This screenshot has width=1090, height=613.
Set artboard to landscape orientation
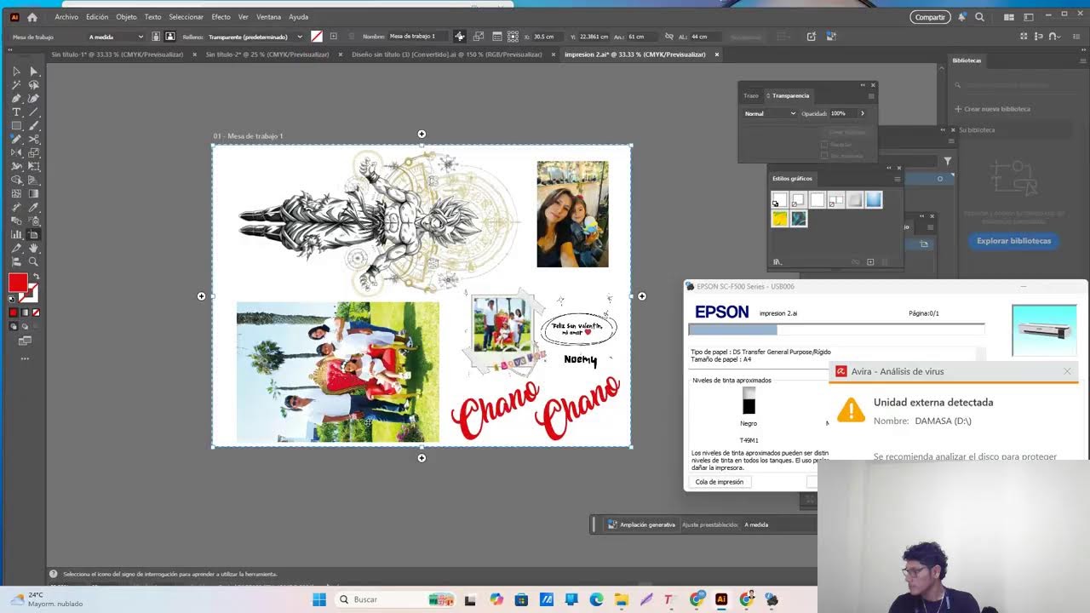point(170,37)
